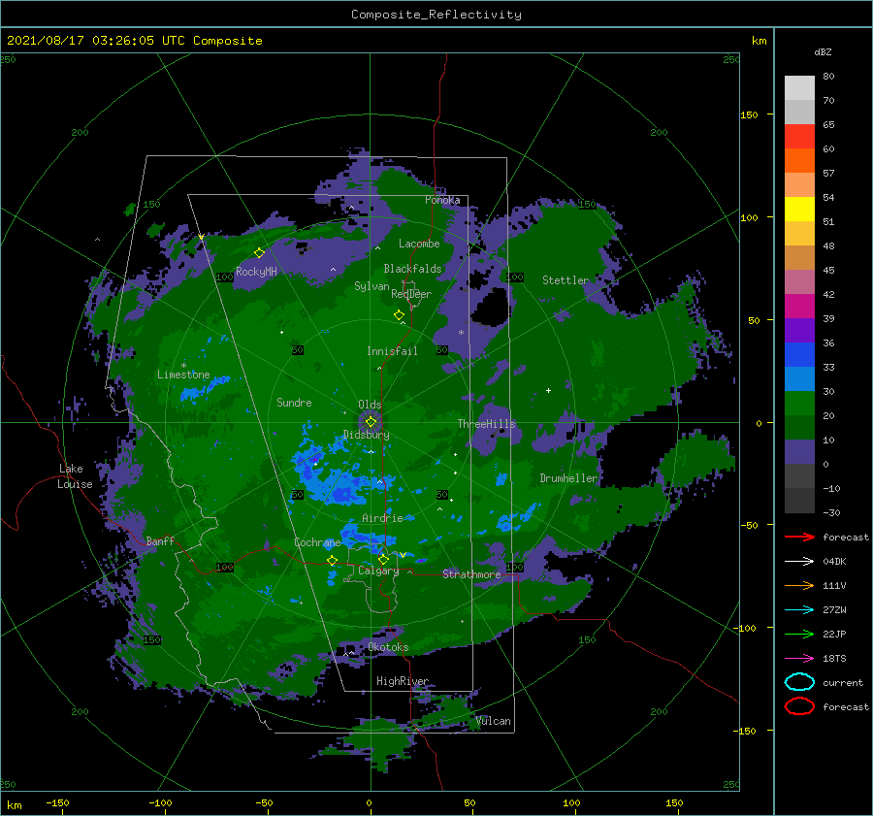
Task: Pick the blue 33–36 dBZ swatch
Action: (799, 355)
